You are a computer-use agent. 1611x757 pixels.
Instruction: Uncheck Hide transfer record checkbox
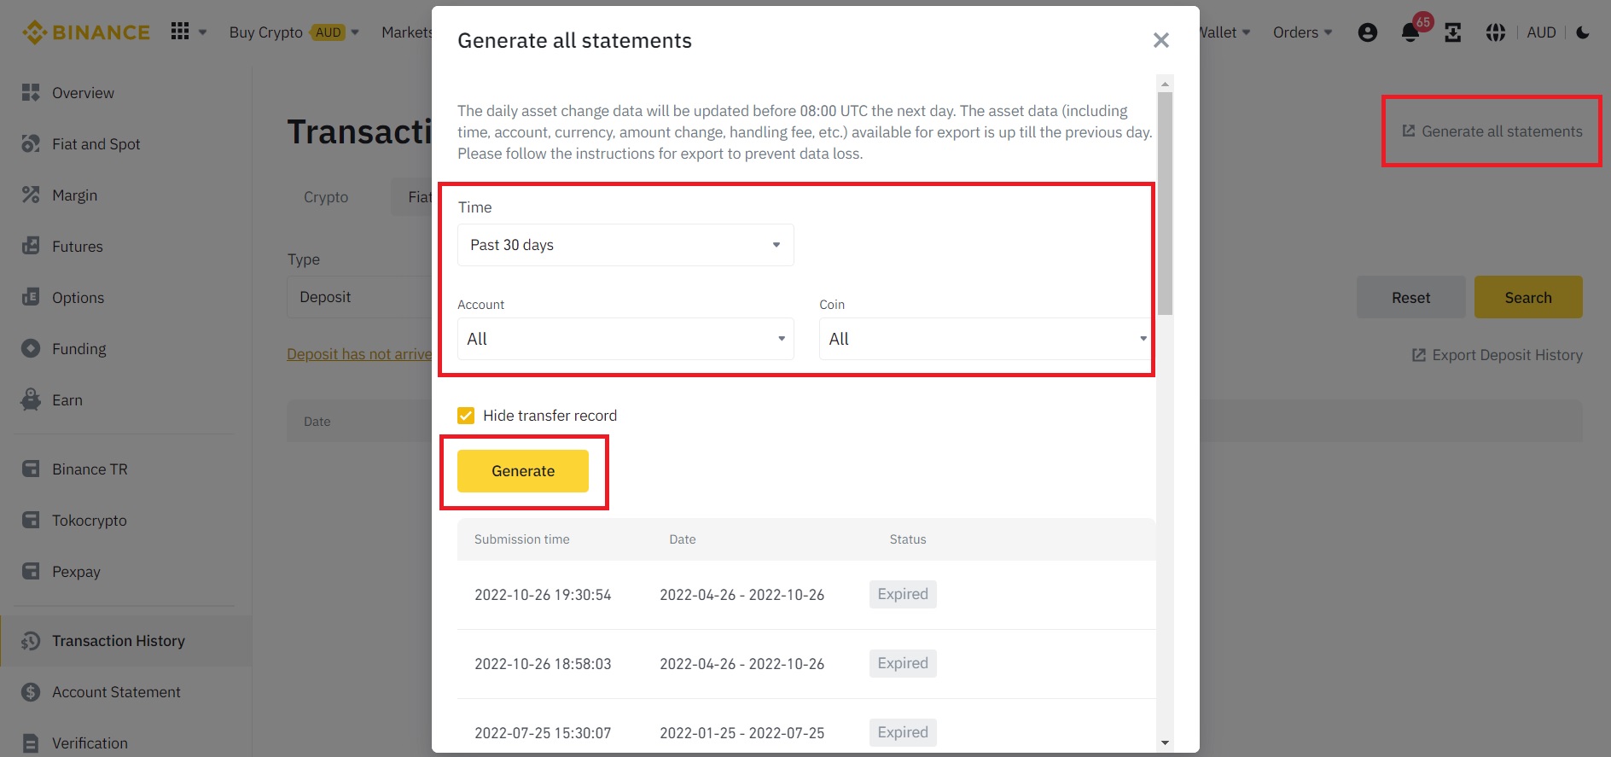(x=466, y=416)
